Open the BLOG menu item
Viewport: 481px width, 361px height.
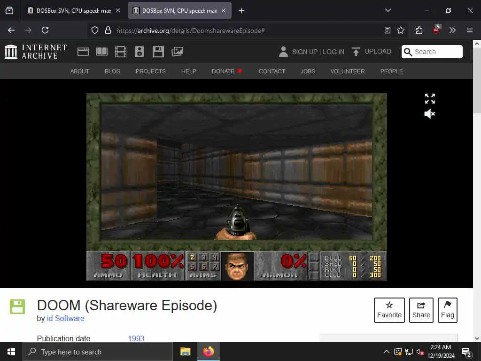pyautogui.click(x=112, y=71)
